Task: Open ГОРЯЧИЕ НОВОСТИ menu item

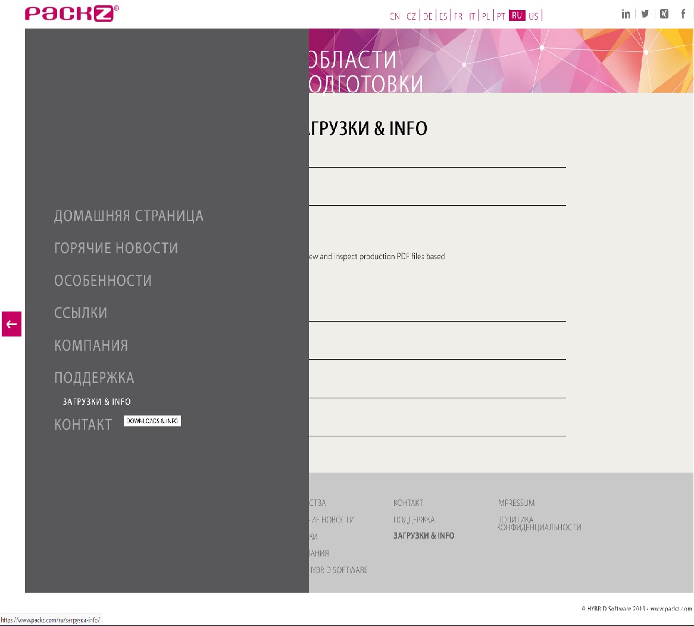Action: coord(116,248)
